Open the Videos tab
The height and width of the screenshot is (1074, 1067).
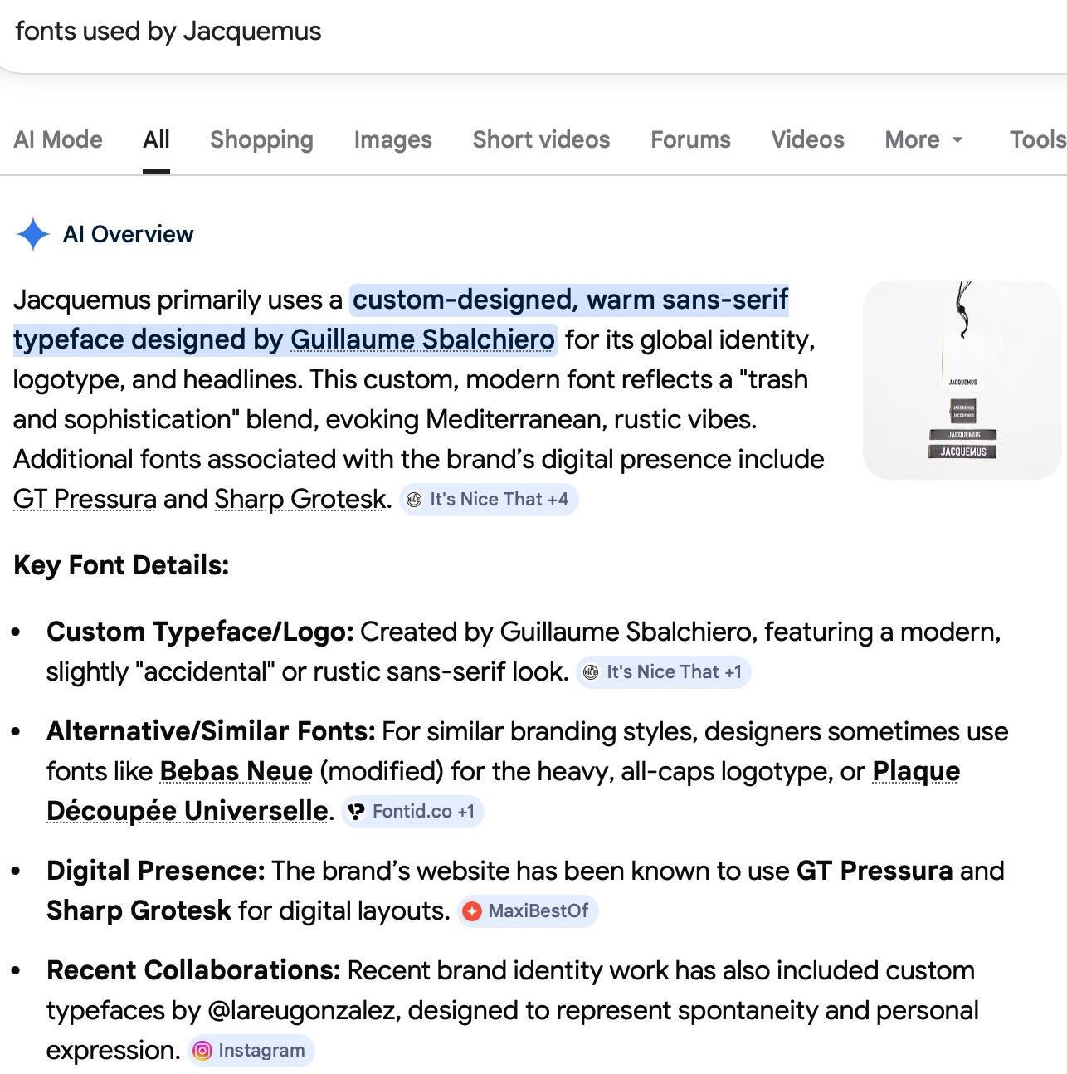807,139
